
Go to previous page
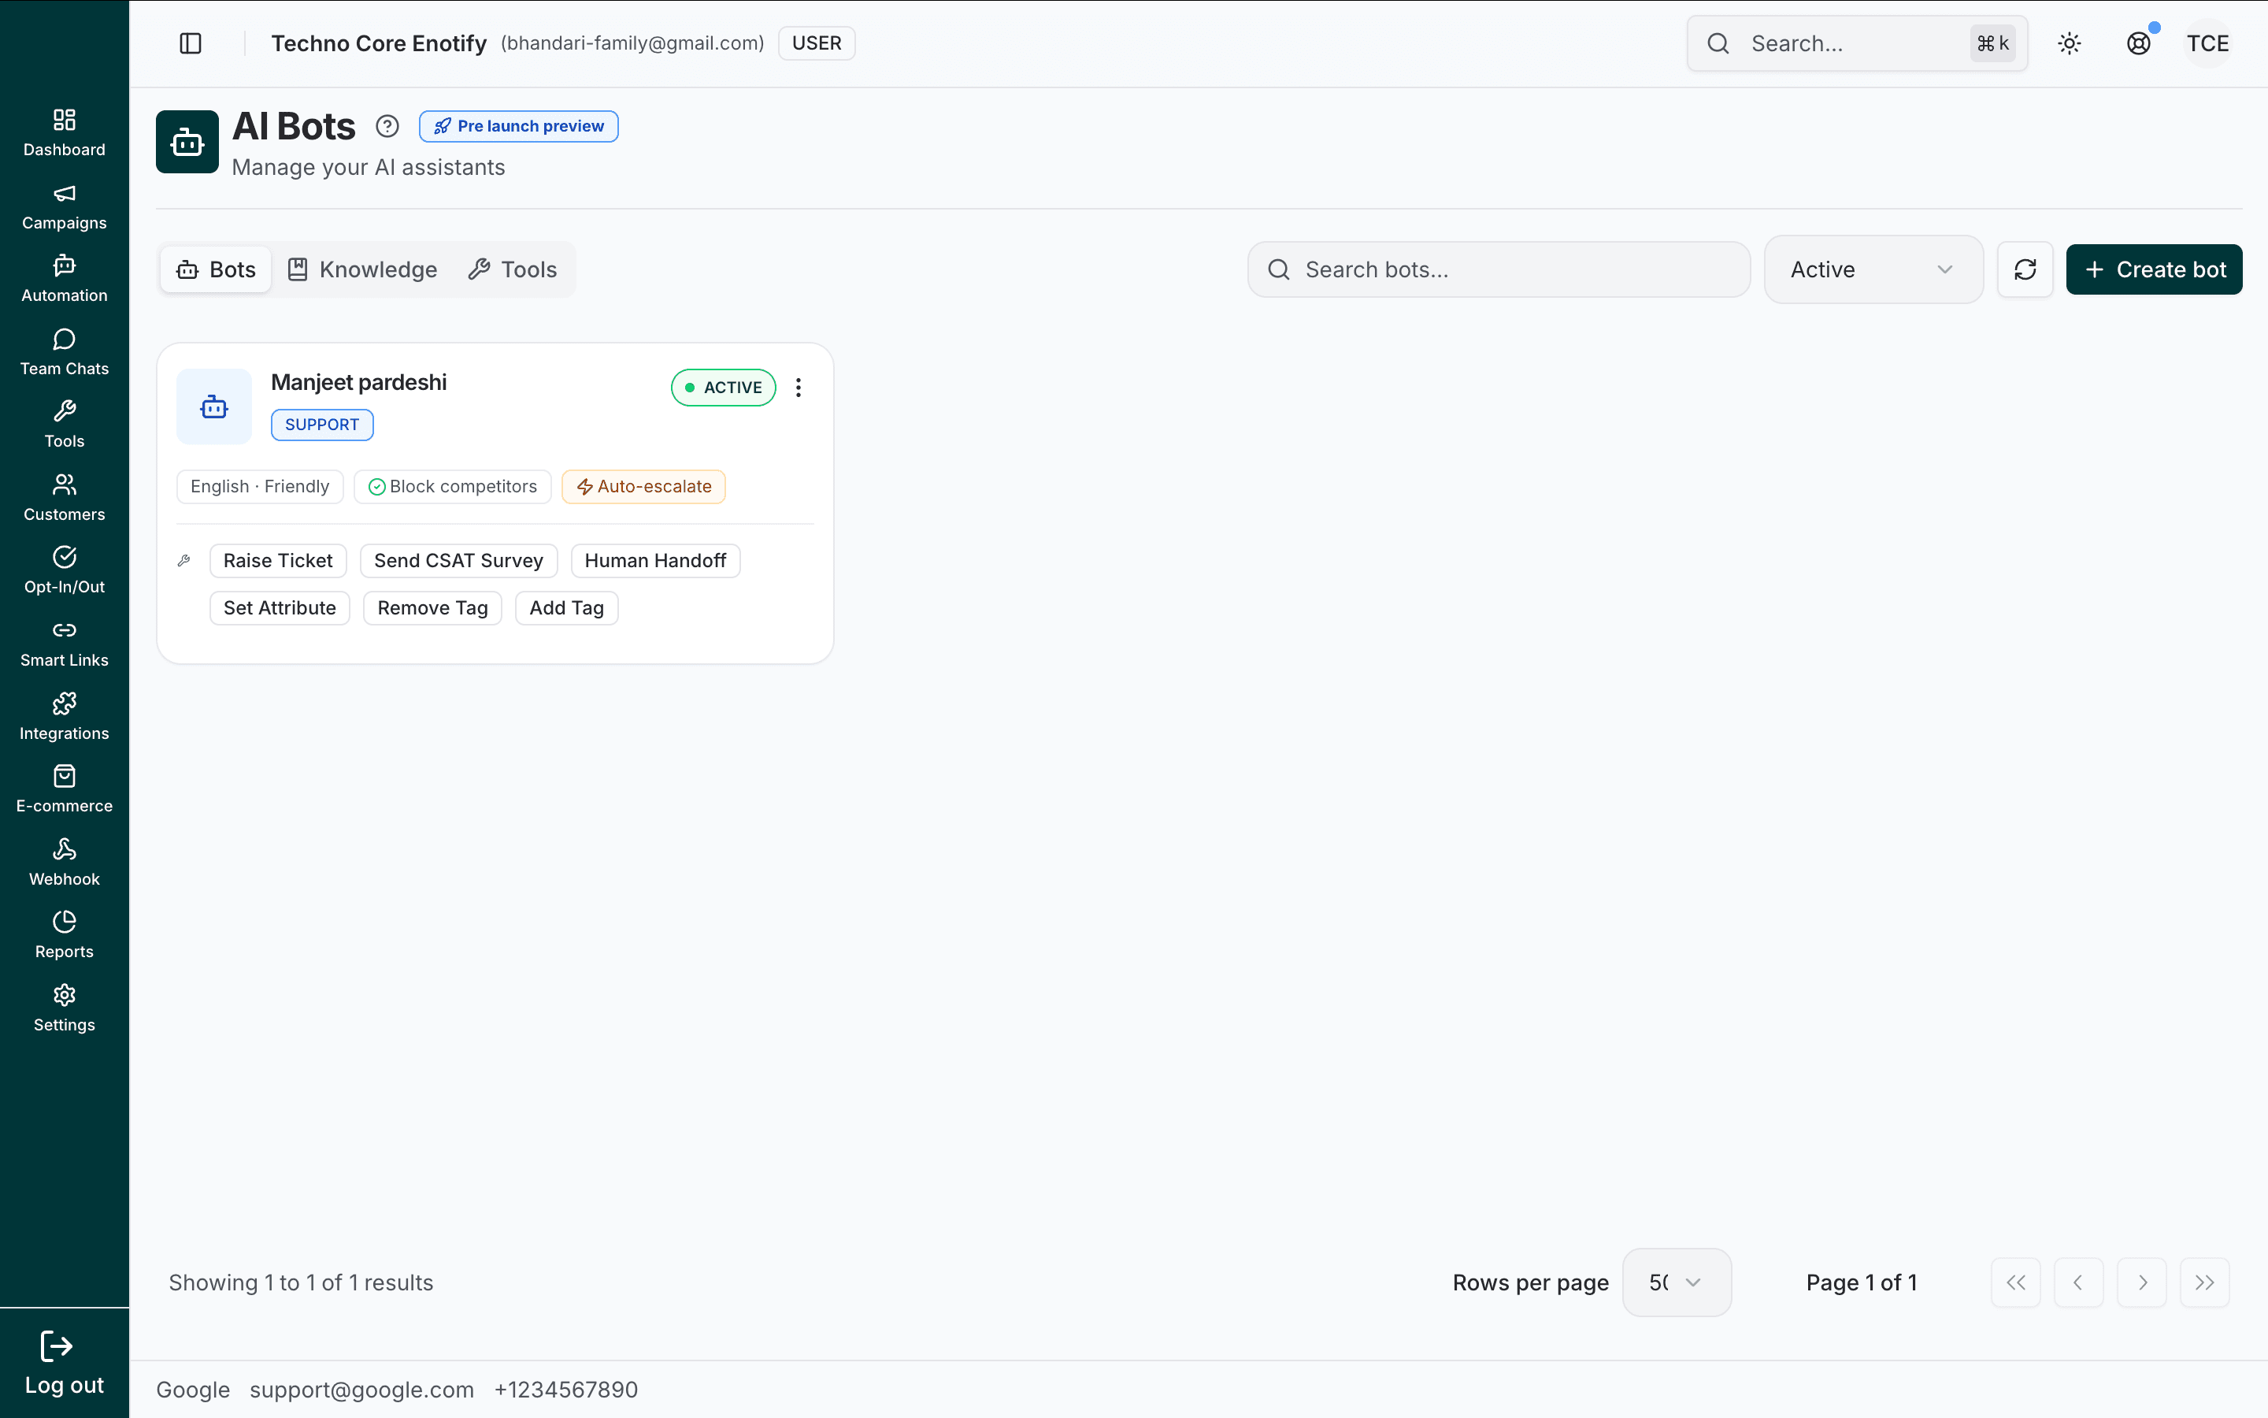[2079, 1282]
